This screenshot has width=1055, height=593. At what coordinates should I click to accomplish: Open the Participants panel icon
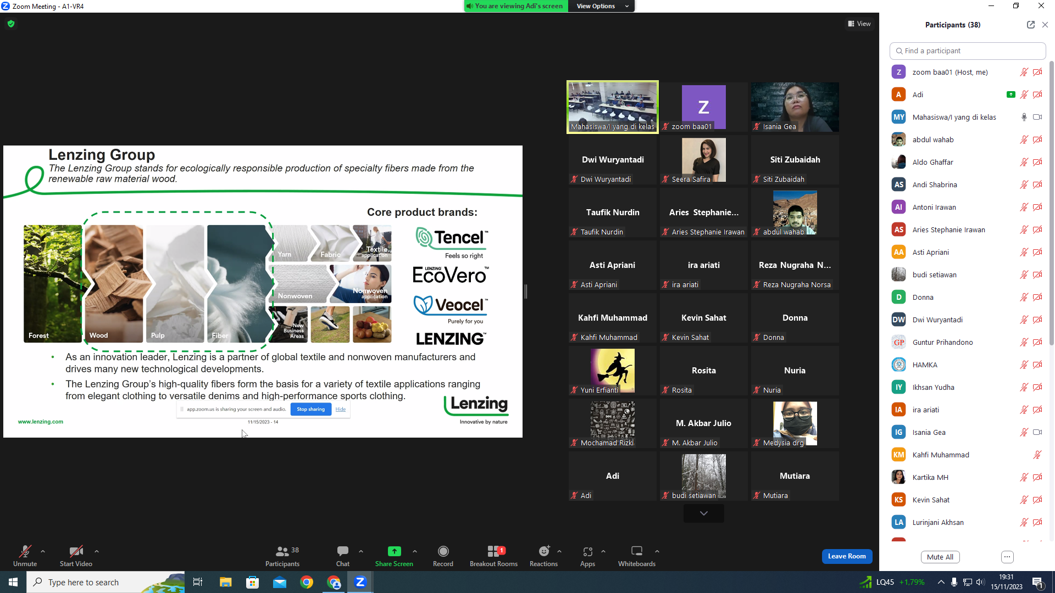pyautogui.click(x=282, y=551)
